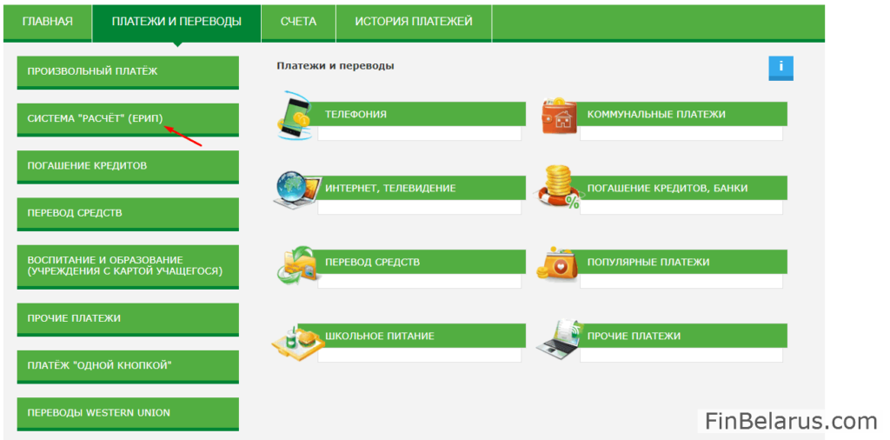
Task: Click the blue info icon
Action: click(780, 68)
